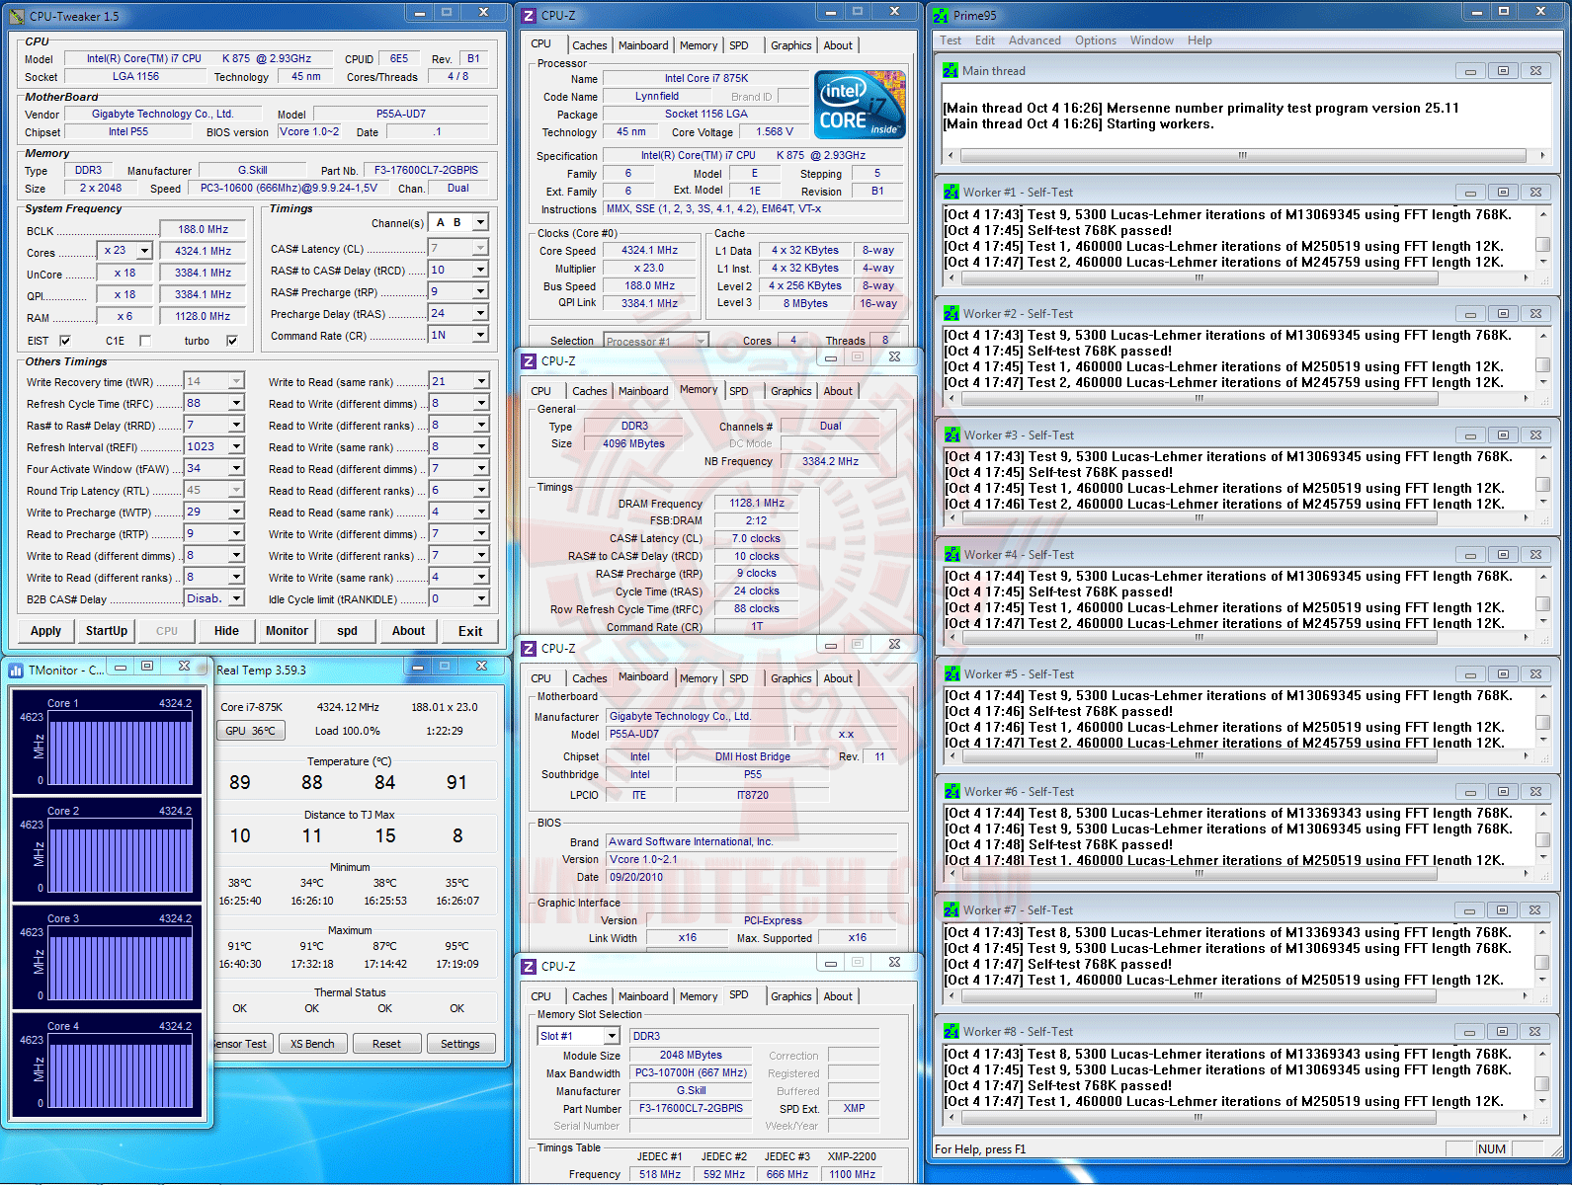Screen dimensions: 1572x1185
Task: Open the Cores multiplier x23 dropdown
Action: point(144,251)
